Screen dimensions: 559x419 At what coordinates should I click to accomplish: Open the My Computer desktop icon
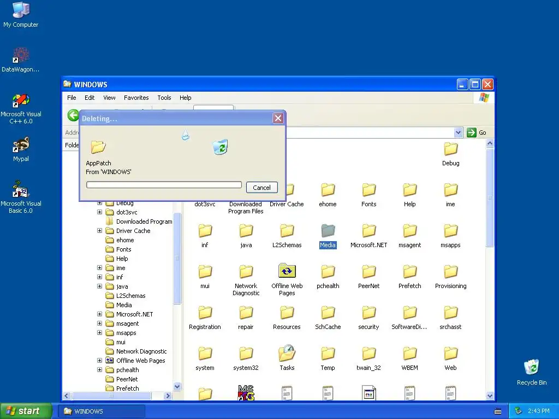[x=21, y=14]
